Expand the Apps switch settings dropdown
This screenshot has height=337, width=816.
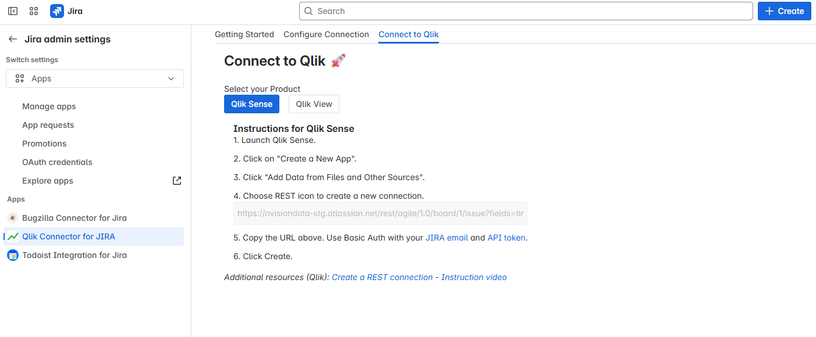[95, 78]
